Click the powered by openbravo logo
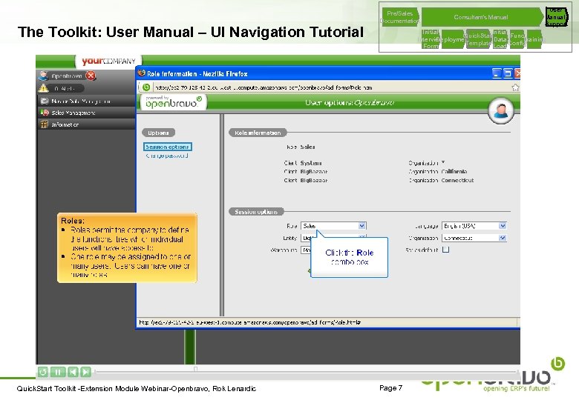 tap(173, 102)
